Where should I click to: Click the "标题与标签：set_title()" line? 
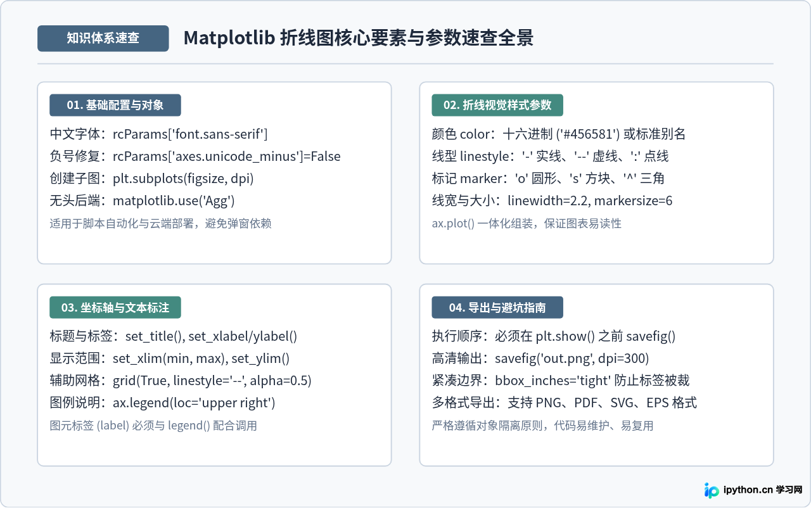[x=174, y=336]
